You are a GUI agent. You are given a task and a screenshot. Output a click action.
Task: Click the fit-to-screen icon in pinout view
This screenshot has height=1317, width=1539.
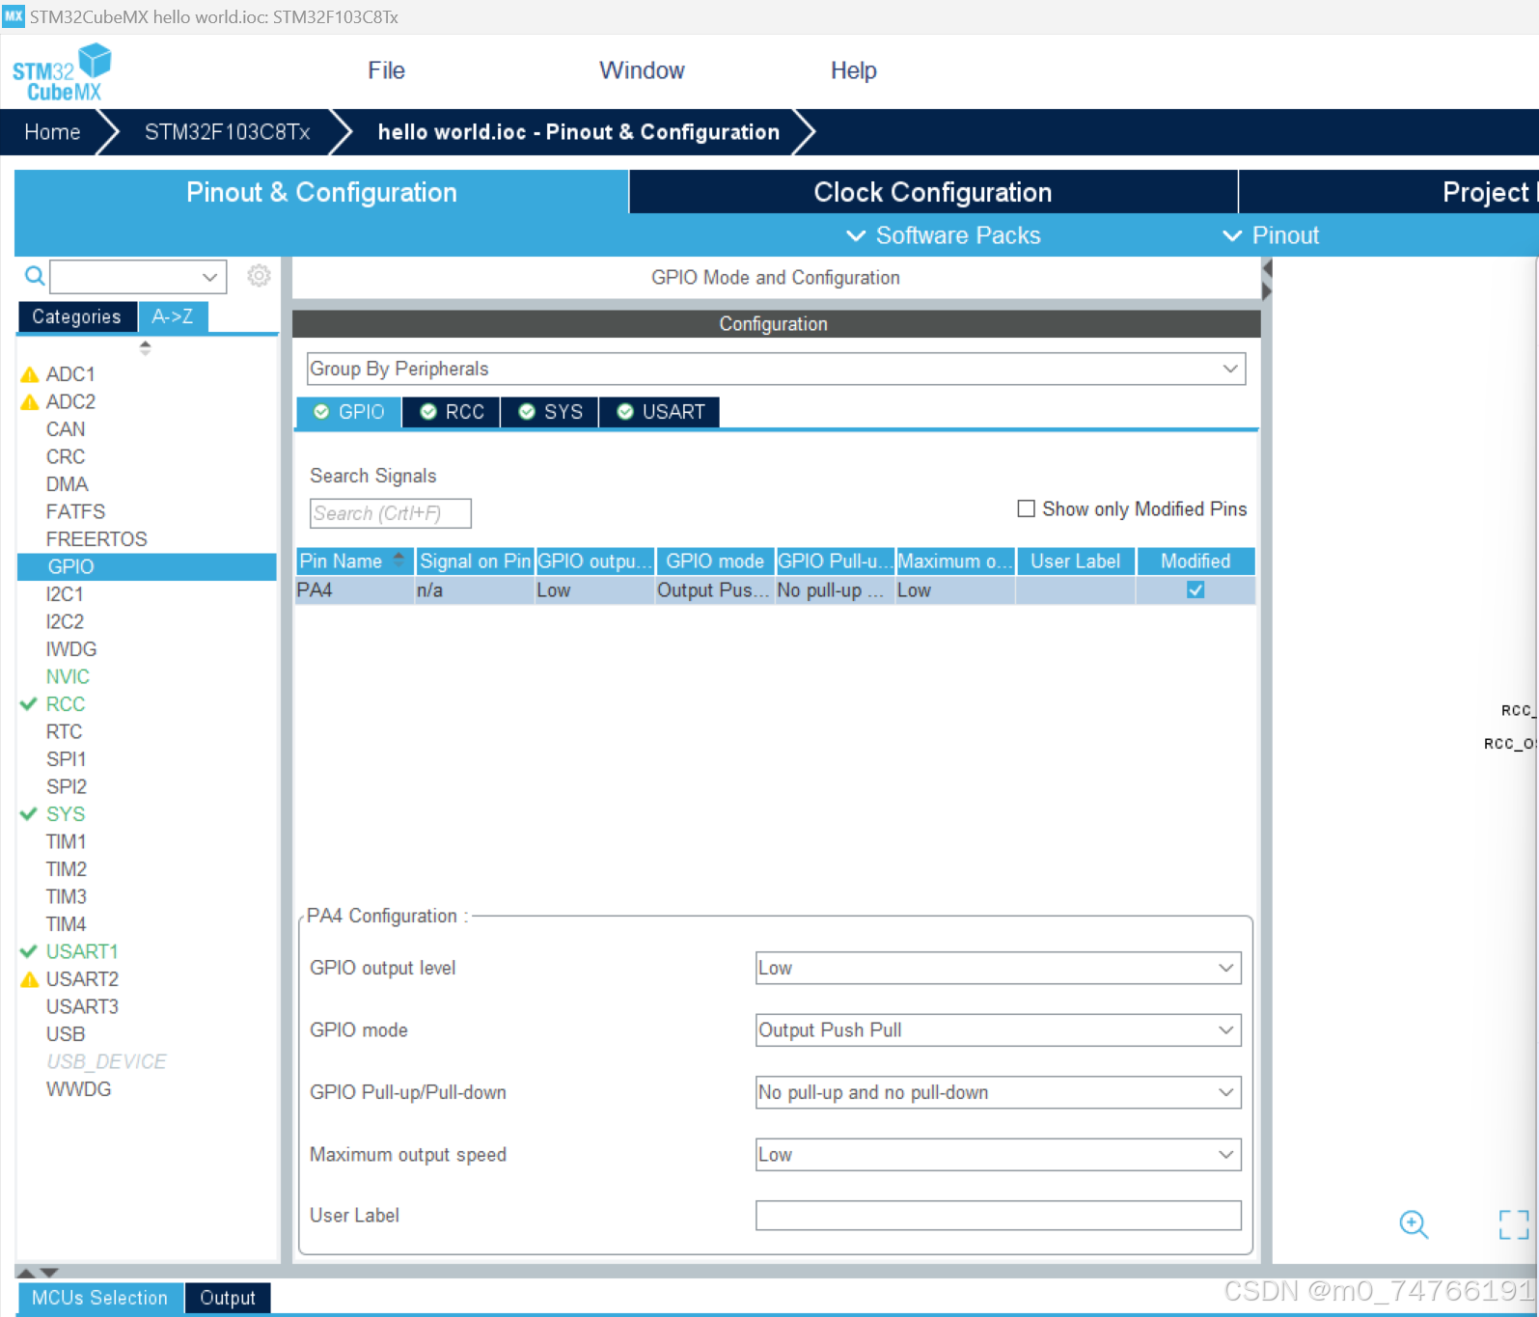[1514, 1224]
